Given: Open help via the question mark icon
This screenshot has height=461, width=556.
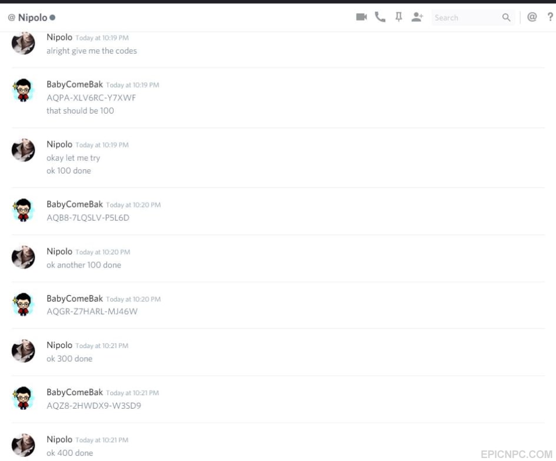Looking at the screenshot, I should coord(550,17).
